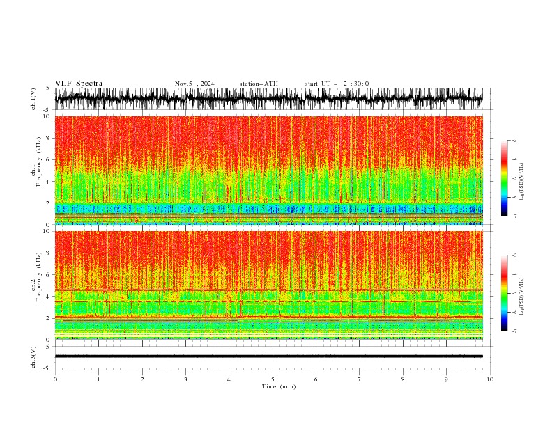This screenshot has width=552, height=426.
Task: Select the "start UT = 2 :30: 0" text
Action: [337, 84]
